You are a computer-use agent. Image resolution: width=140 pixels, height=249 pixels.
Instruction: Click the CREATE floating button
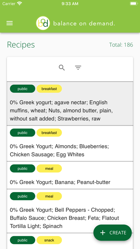(112, 233)
